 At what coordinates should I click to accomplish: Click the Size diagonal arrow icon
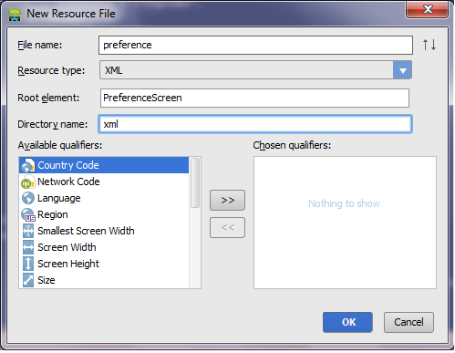coord(28,280)
